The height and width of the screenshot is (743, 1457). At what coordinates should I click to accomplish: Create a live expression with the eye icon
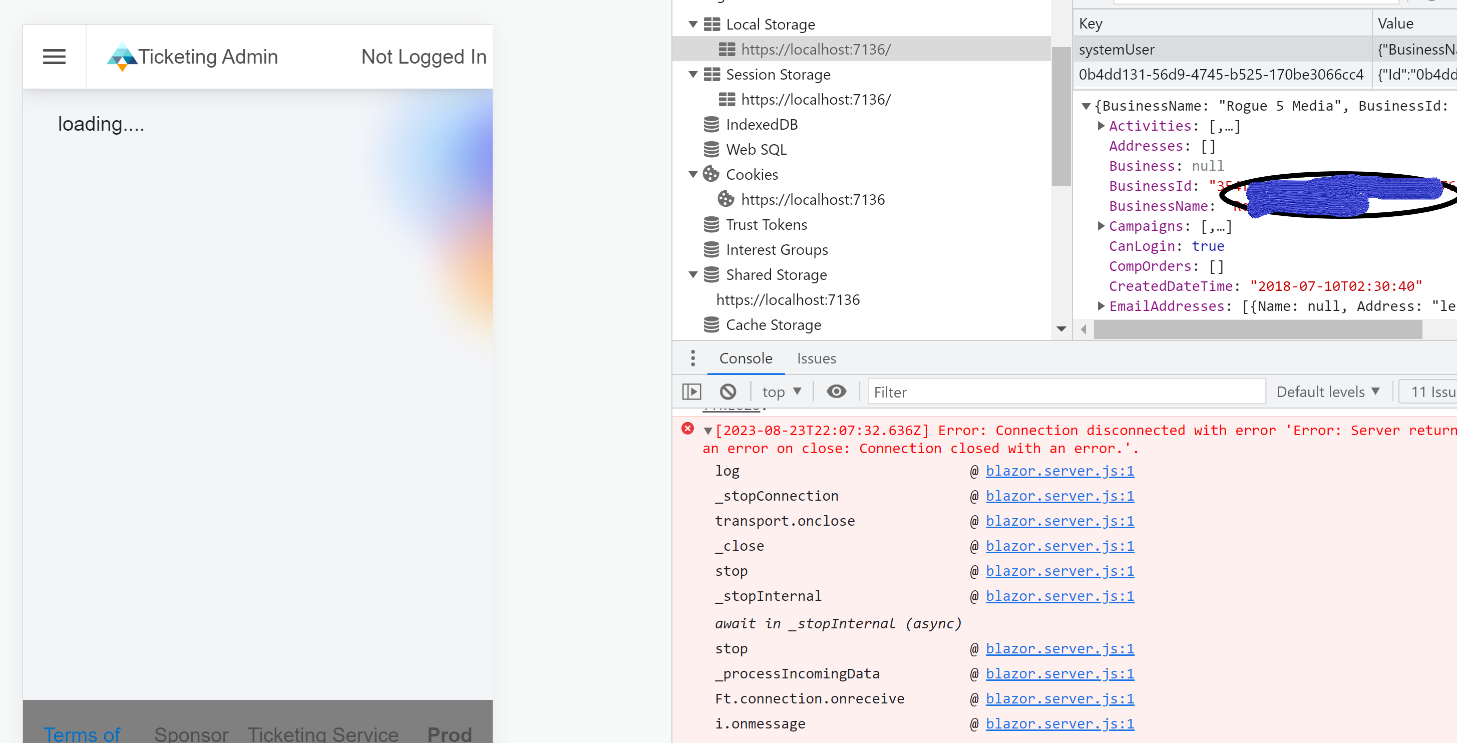pyautogui.click(x=837, y=391)
